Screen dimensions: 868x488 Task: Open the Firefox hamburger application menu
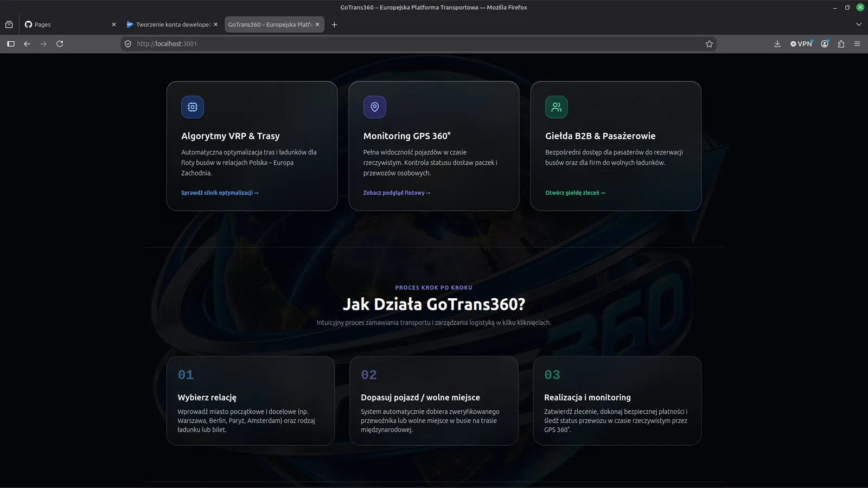857,44
